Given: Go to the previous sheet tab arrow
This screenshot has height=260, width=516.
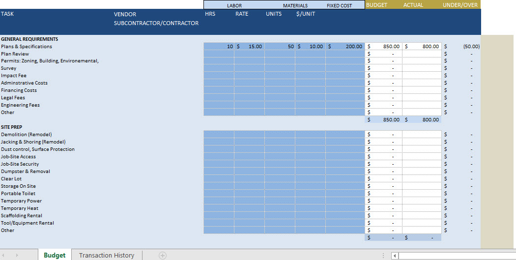Looking at the screenshot, I should point(3,256).
